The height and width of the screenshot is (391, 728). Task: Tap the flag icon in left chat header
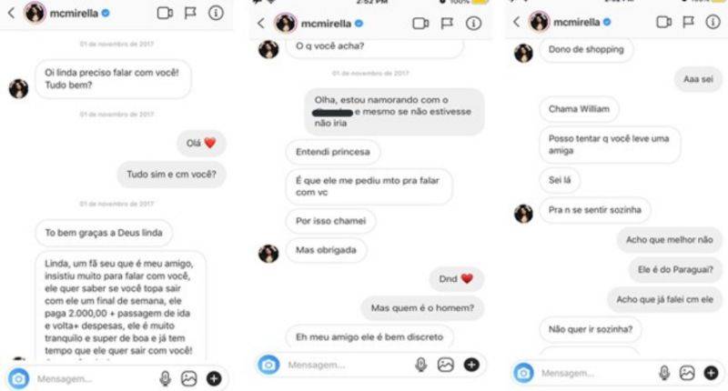coord(190,13)
